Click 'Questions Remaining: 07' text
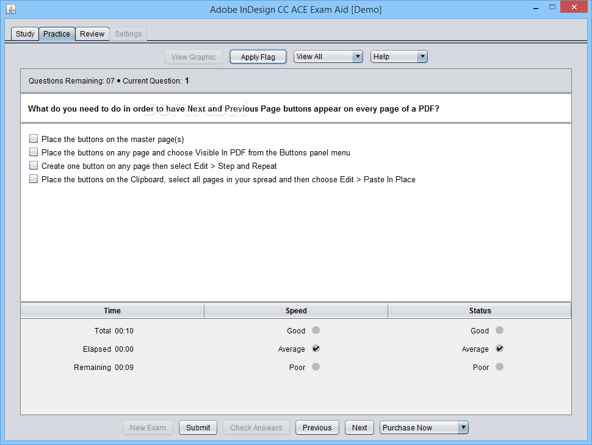This screenshot has width=592, height=445. point(71,80)
